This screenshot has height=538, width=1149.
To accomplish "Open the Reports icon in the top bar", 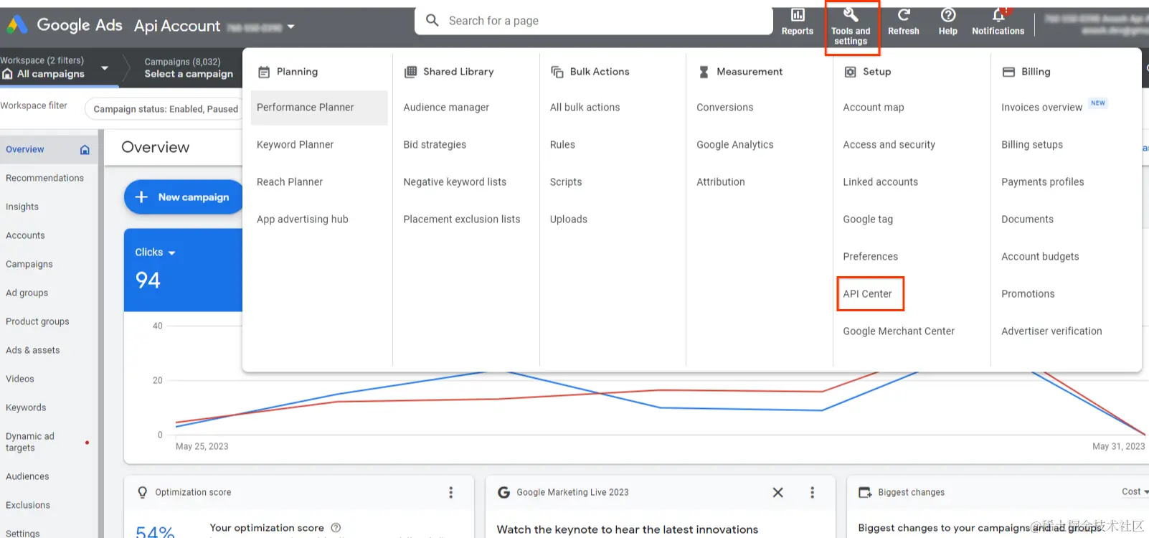I will (x=797, y=15).
